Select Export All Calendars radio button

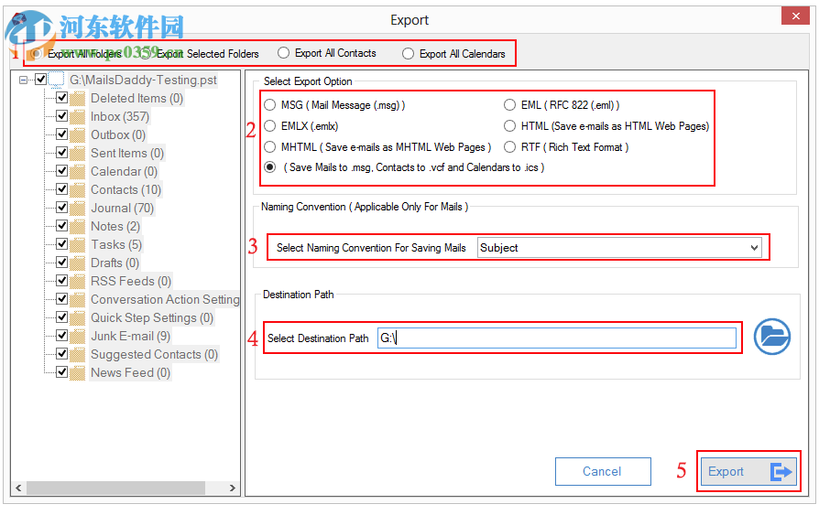click(x=408, y=54)
